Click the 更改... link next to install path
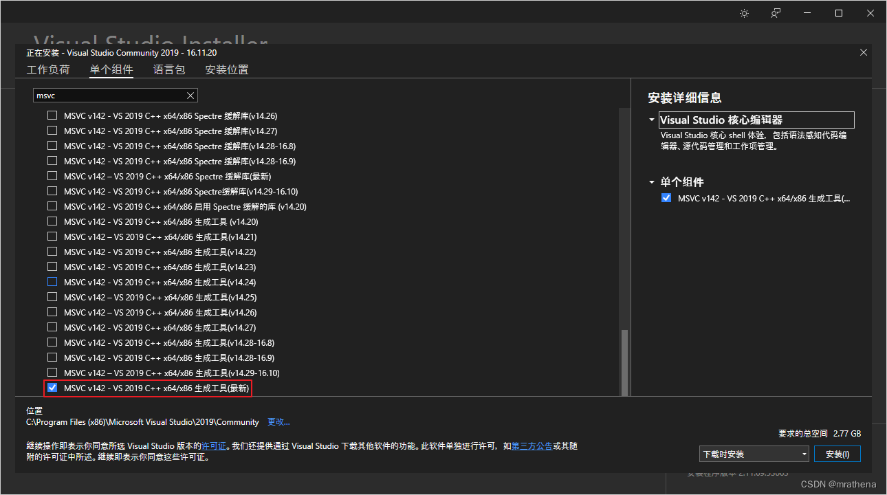The height and width of the screenshot is (495, 887). [278, 421]
